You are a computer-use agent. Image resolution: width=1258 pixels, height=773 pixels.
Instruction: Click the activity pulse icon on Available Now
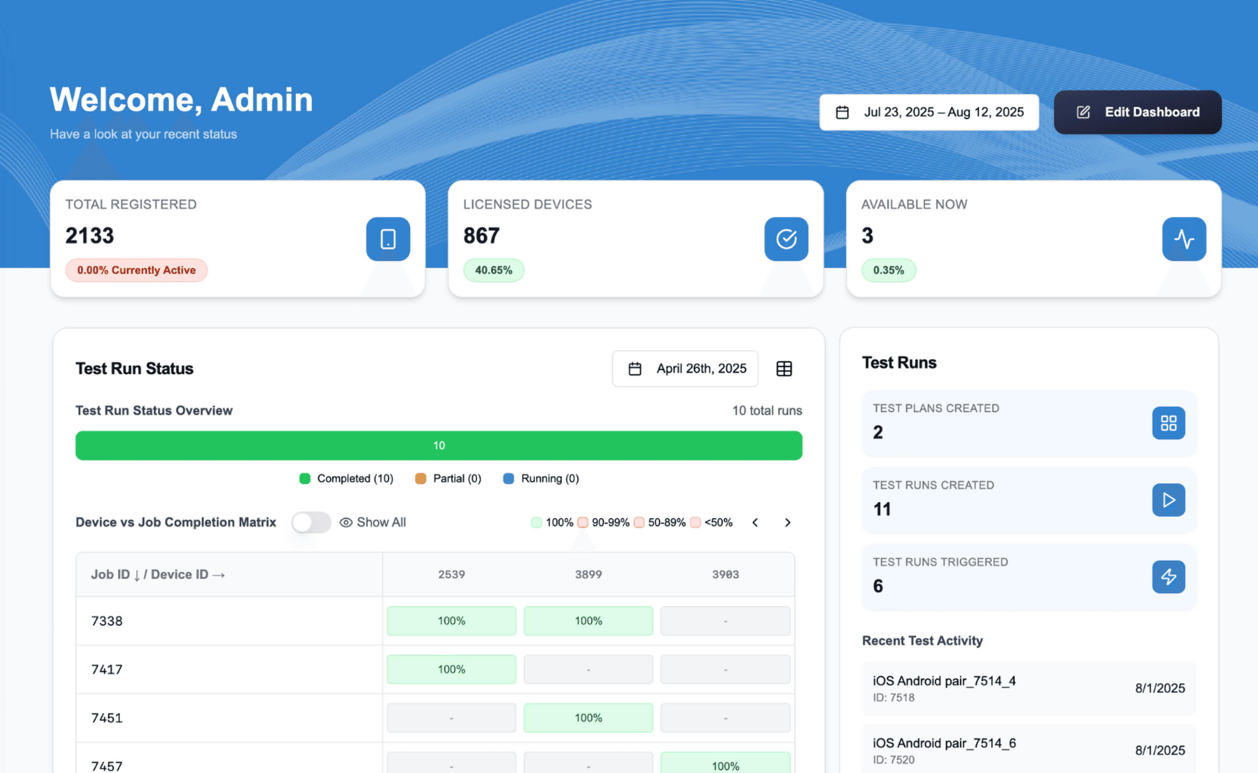coord(1183,239)
